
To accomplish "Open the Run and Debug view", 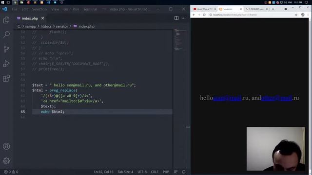I will (x=6, y=64).
